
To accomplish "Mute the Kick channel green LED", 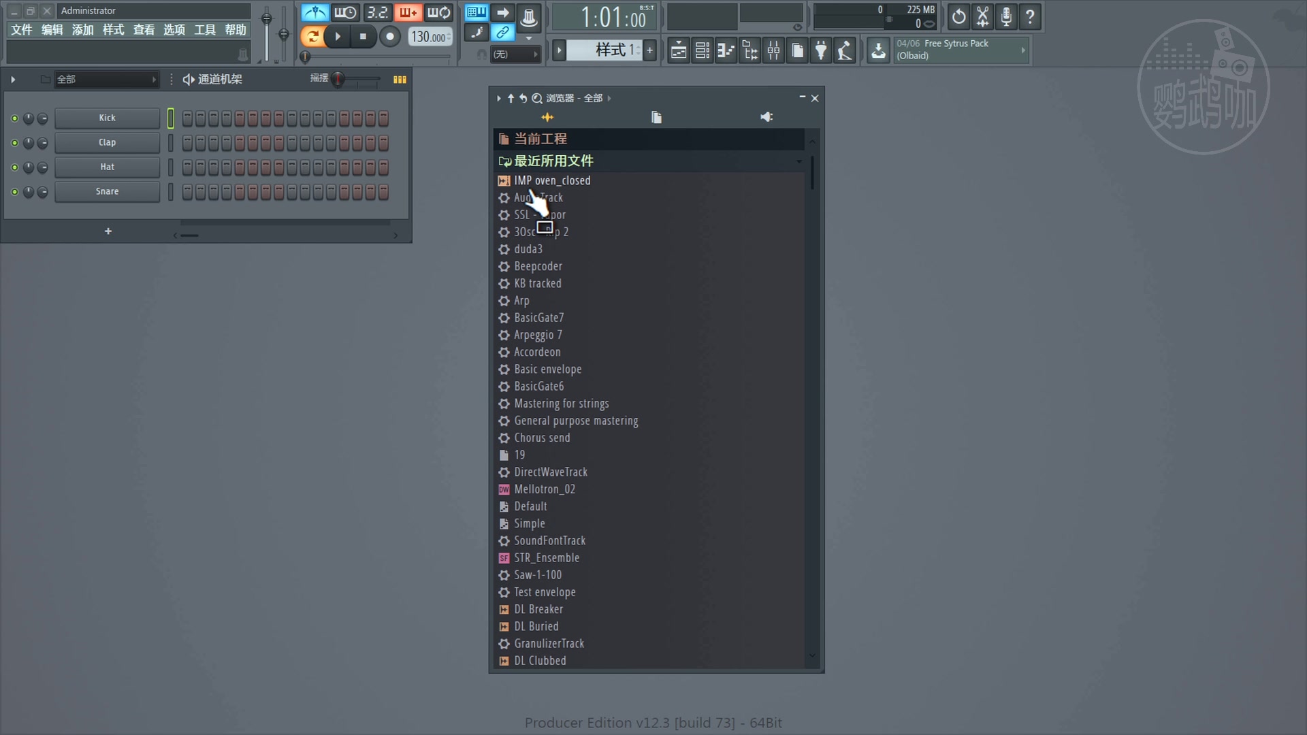I will [14, 118].
